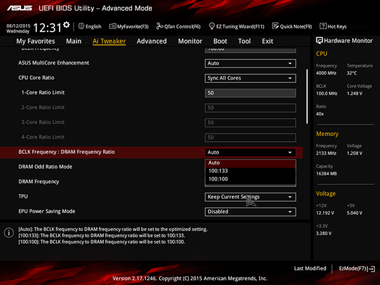
Task: Click the info icon beside help text
Action: tap(9, 232)
